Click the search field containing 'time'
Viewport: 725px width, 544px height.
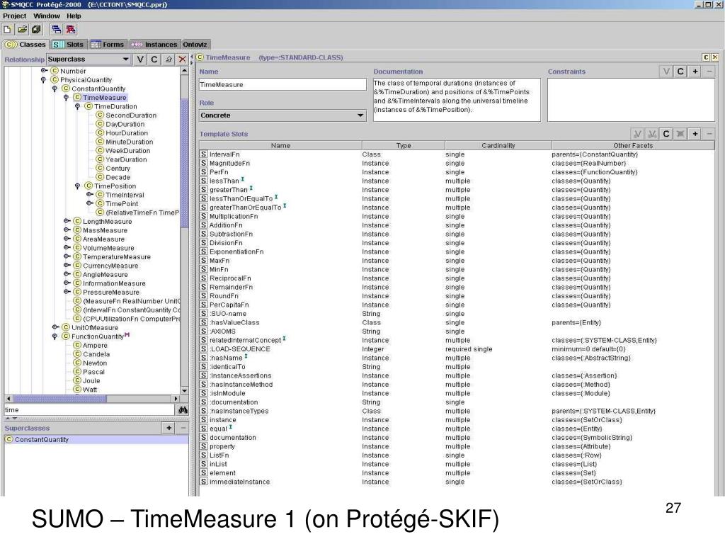(89, 410)
